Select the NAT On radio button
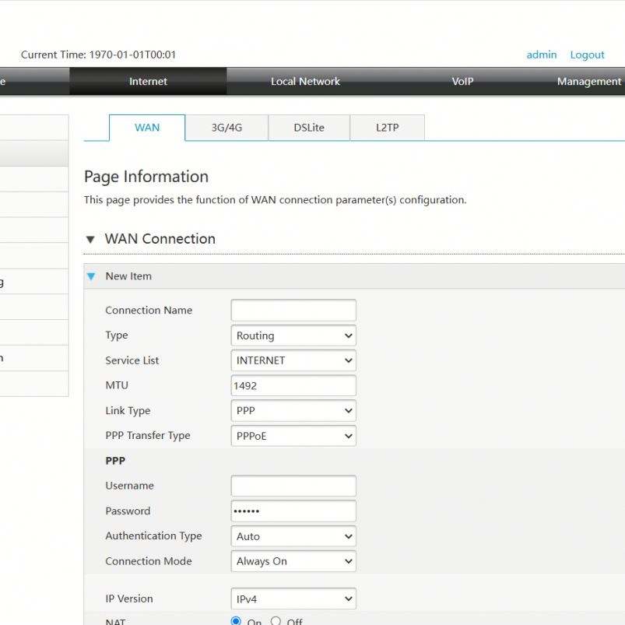The height and width of the screenshot is (625, 625). 237,621
